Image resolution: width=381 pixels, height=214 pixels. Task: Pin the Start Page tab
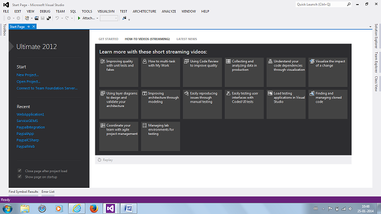click(x=28, y=27)
